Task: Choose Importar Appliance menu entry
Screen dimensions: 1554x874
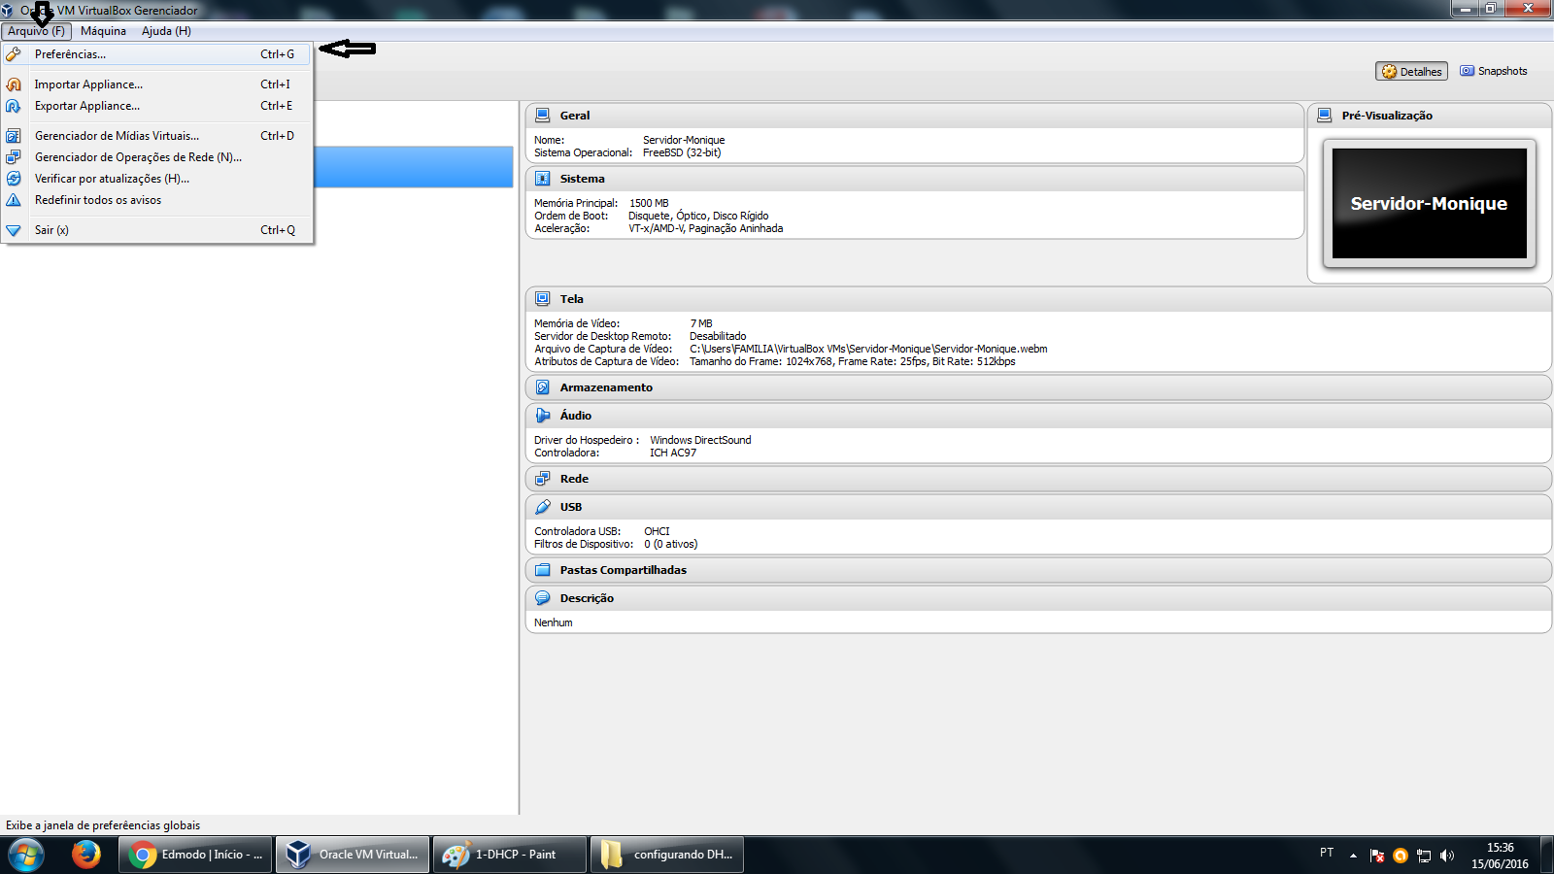Action: point(157,84)
